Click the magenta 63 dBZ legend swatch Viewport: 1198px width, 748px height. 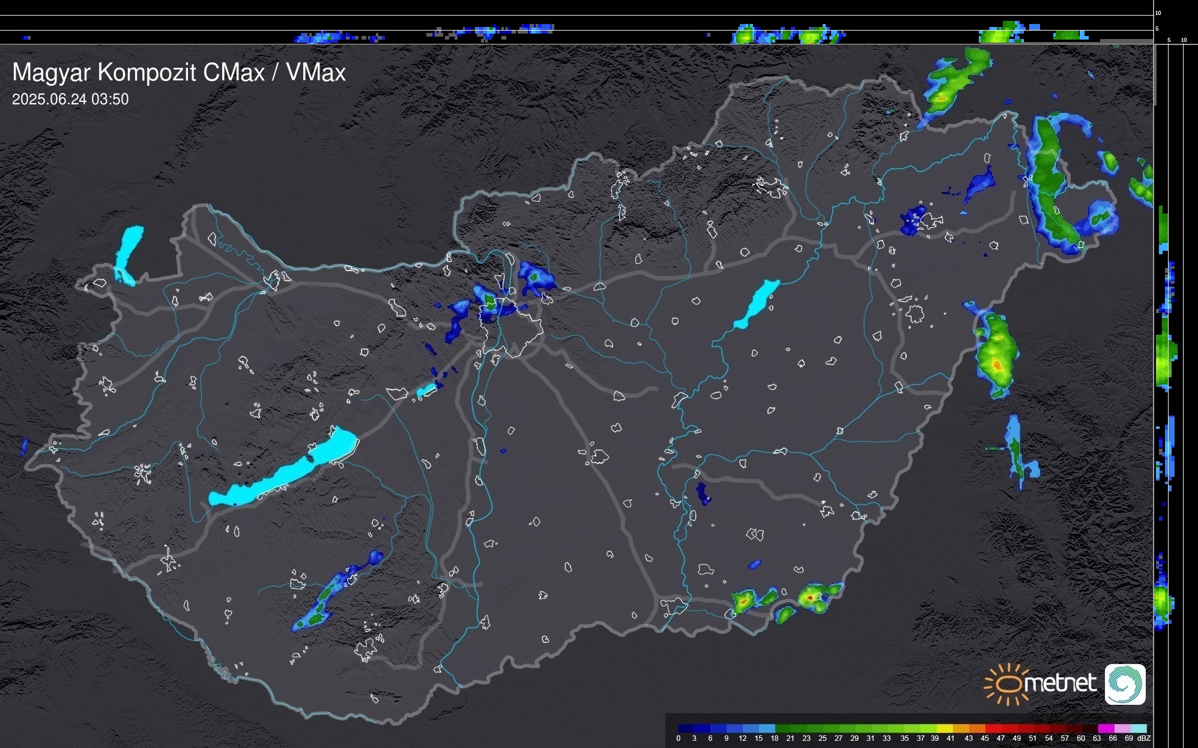tap(1105, 728)
